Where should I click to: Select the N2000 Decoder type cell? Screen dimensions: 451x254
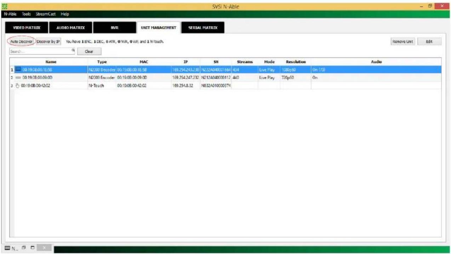coord(102,70)
